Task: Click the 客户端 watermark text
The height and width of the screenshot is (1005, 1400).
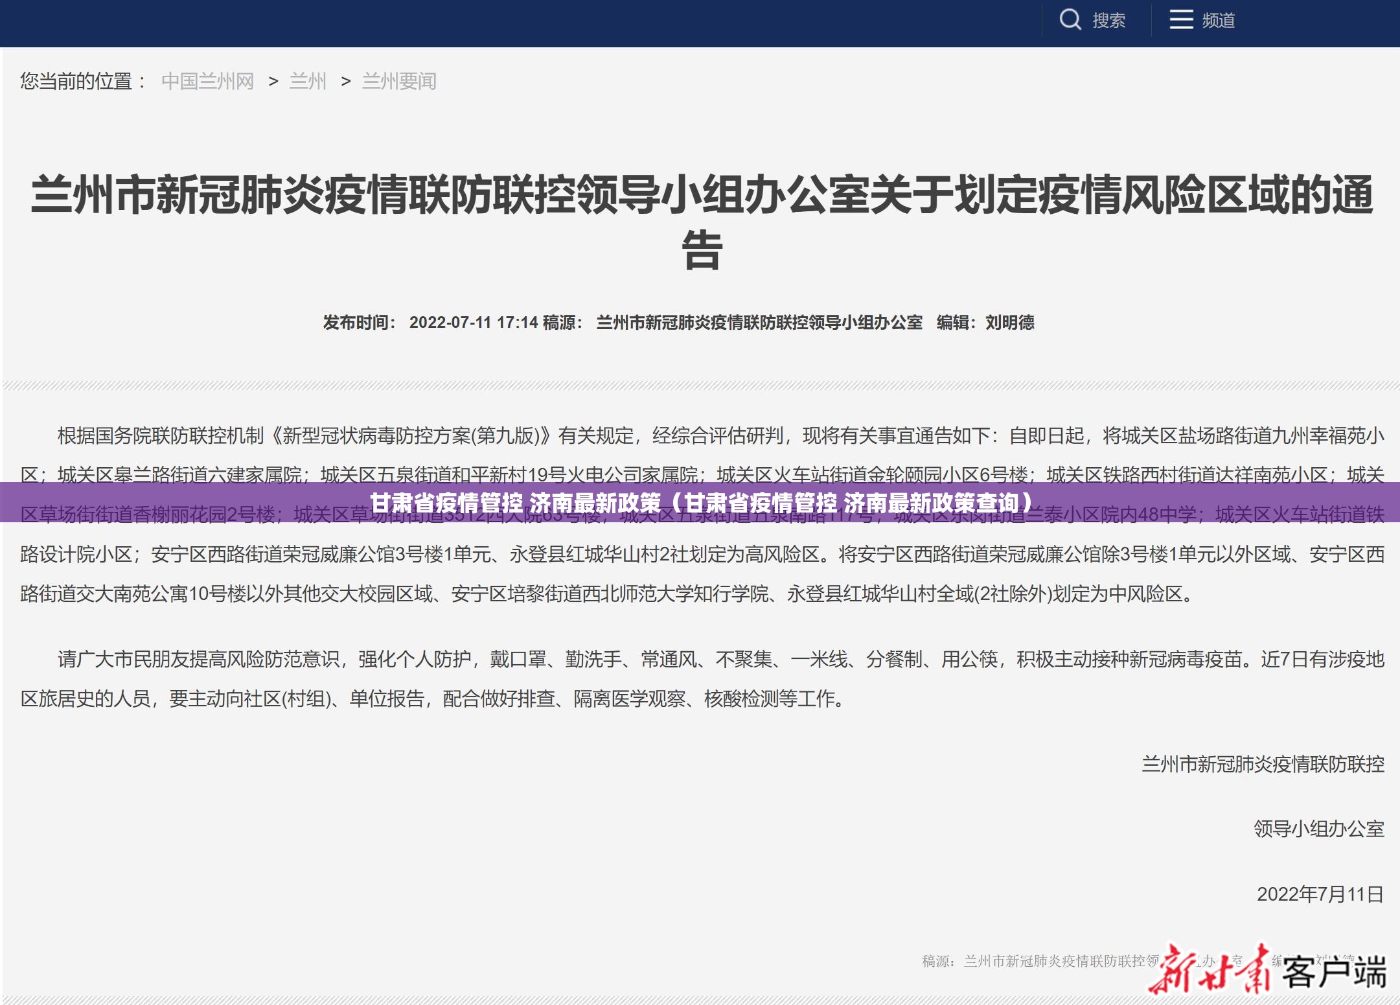Action: tap(1333, 972)
